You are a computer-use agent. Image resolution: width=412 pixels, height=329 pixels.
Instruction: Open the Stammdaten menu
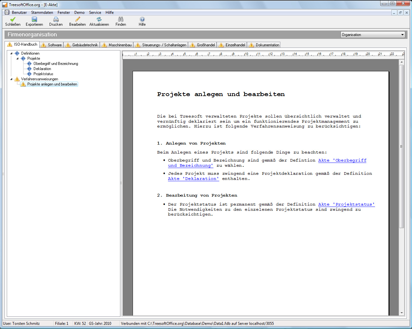(42, 13)
